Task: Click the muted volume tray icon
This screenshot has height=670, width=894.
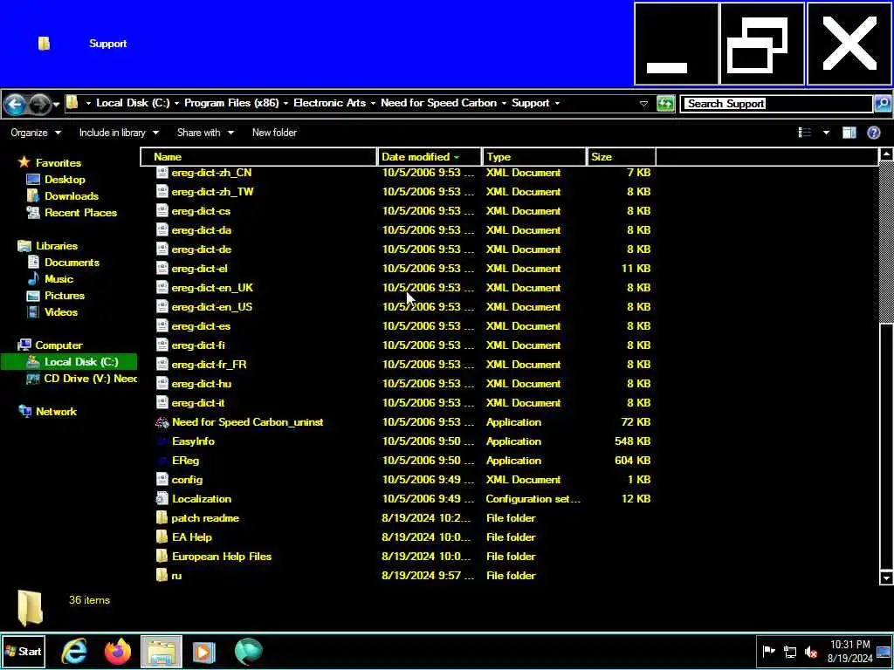Action: [x=810, y=652]
